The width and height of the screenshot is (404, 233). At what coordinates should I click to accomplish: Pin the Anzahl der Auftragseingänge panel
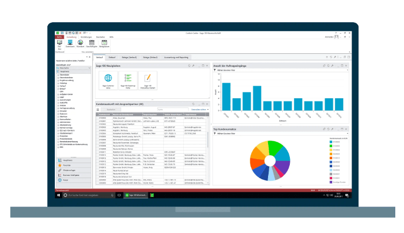pyautogui.click(x=332, y=66)
